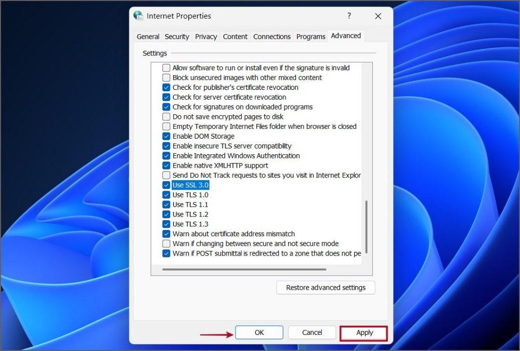520x351 pixels.
Task: Uncheck the Use TLS 1.0 checkbox
Action: tap(166, 195)
